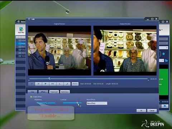The width and height of the screenshot is (172, 129).
Task: Click the open folder button at main window bottom
Action: click(165, 106)
